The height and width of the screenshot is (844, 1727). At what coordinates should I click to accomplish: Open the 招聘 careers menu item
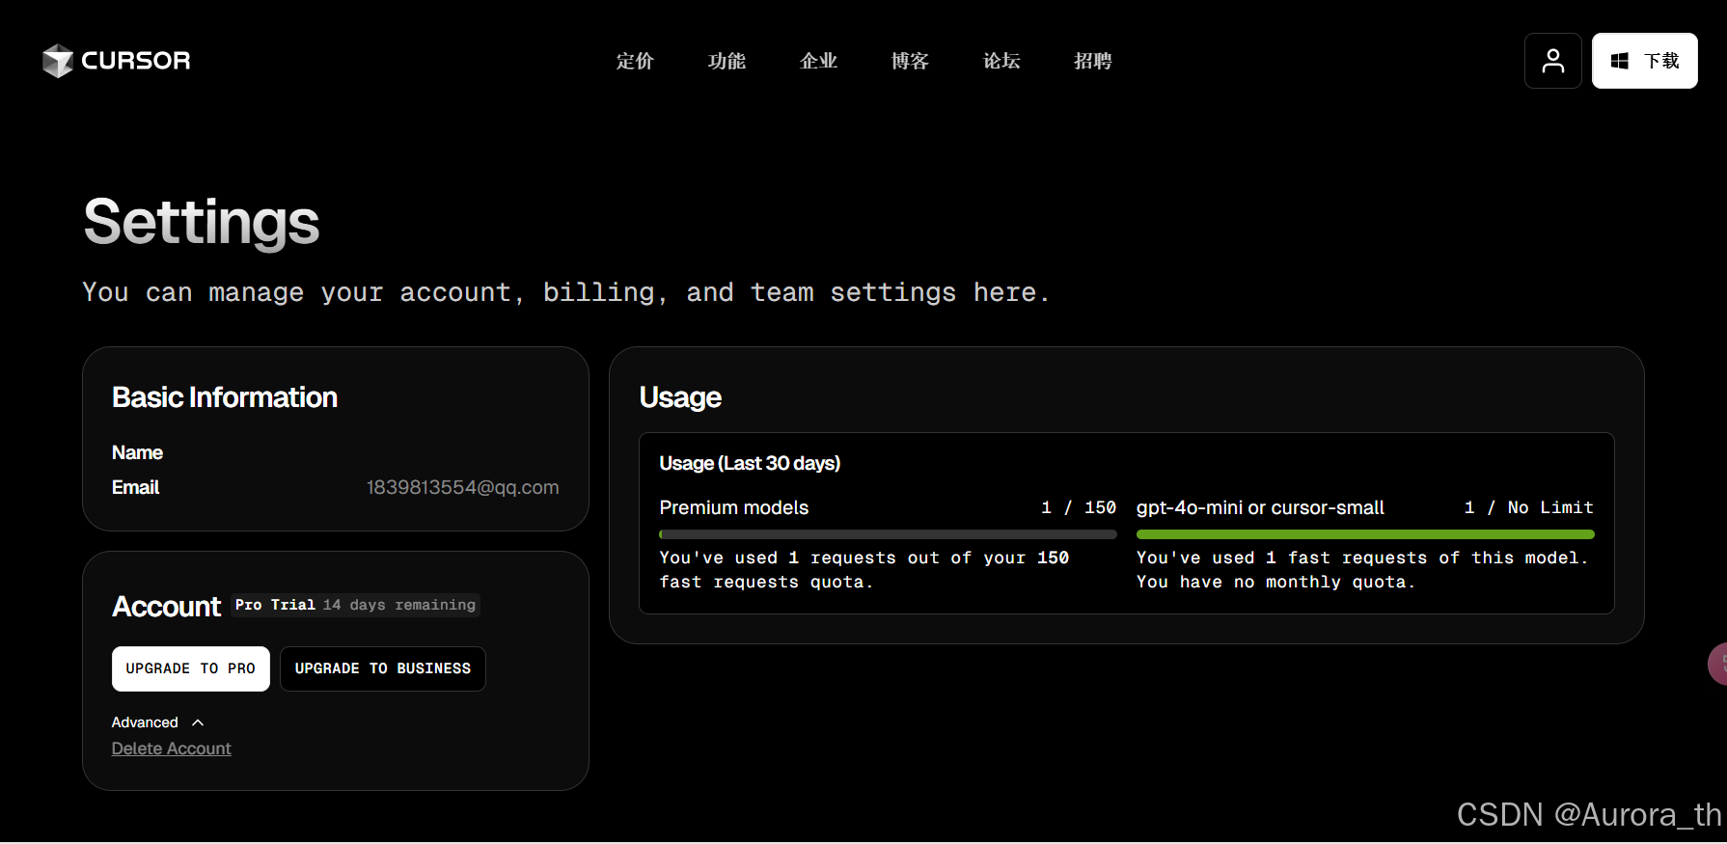(x=1093, y=61)
